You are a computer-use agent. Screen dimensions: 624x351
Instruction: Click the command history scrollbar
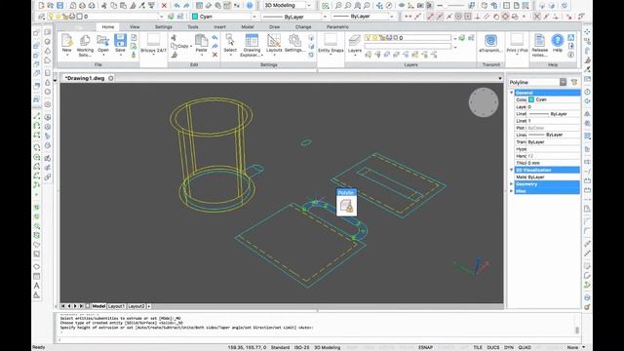pos(576,330)
